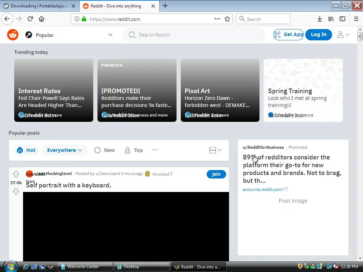Close the Downloading PortableApps tab
Viewport: 363px width, 272px height.
(x=73, y=6)
